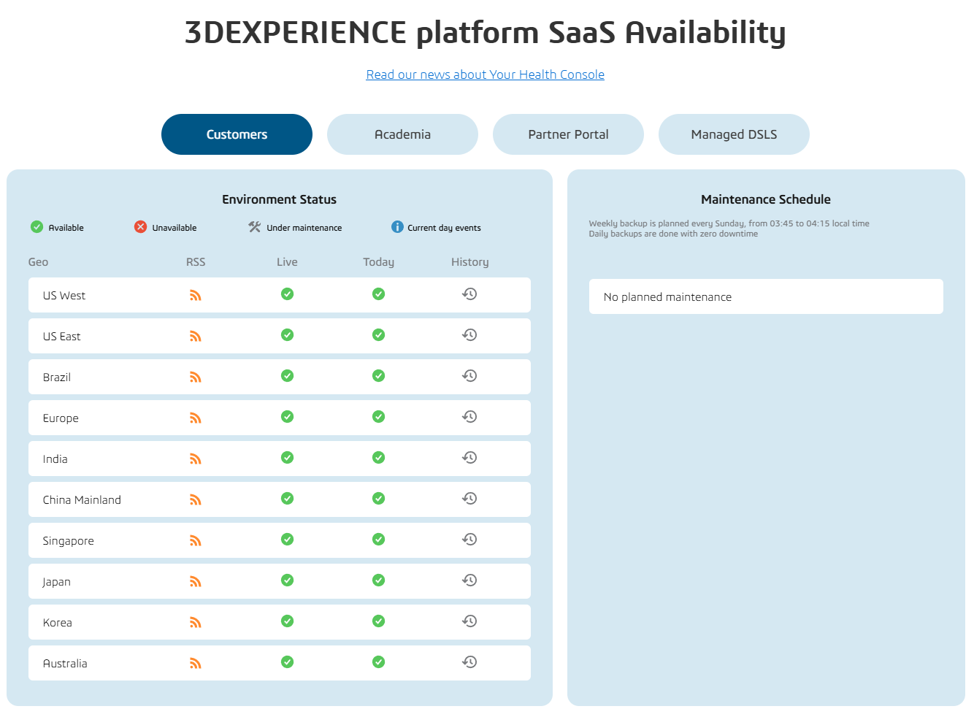The height and width of the screenshot is (717, 974).
Task: Click the Current day events info icon
Action: pos(397,227)
